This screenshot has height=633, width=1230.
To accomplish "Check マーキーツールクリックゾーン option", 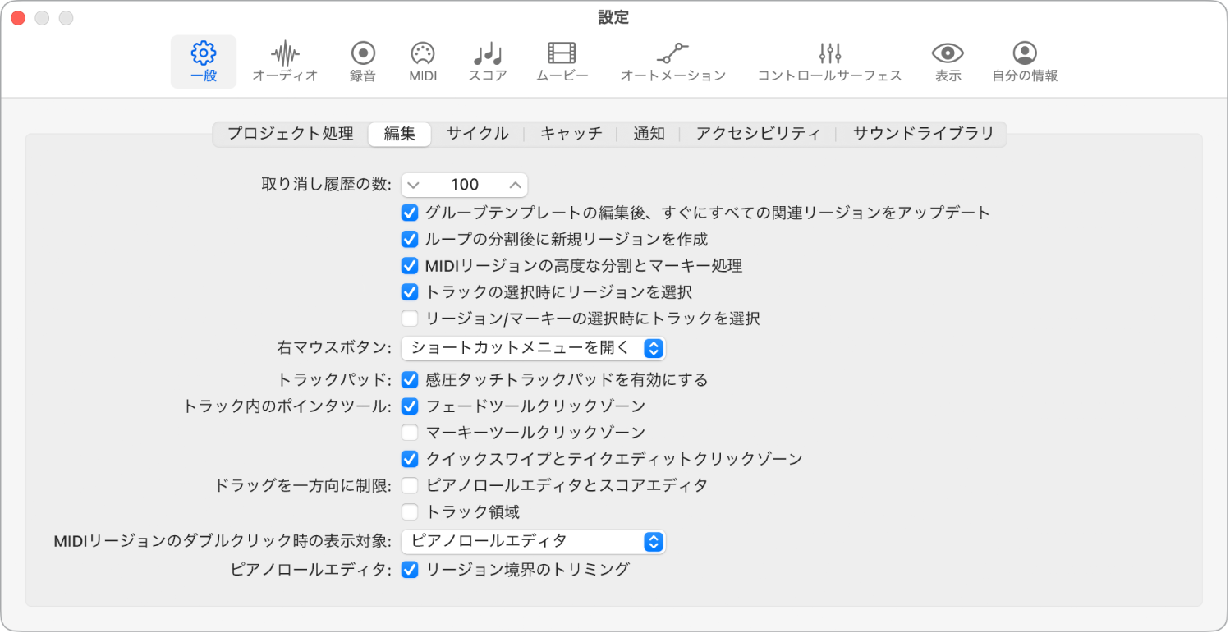I will point(409,432).
